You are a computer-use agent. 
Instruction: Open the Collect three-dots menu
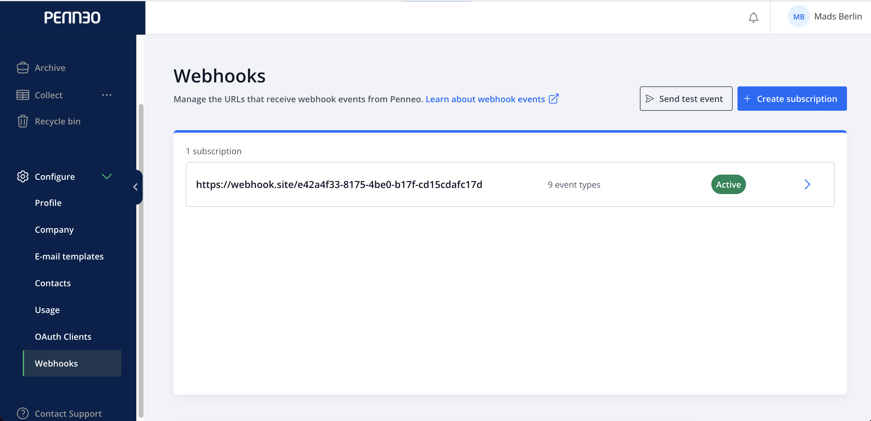106,95
